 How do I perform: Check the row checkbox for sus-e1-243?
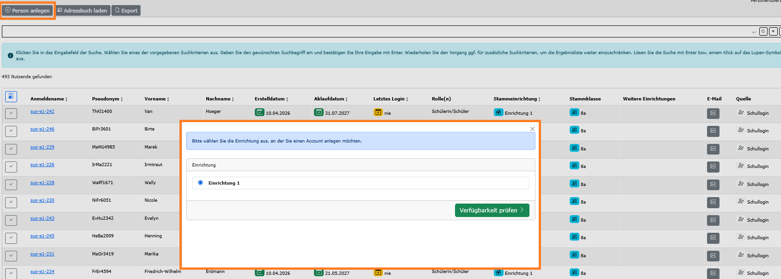click(11, 220)
